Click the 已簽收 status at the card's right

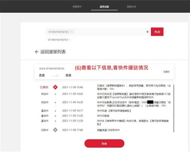pos(166,72)
